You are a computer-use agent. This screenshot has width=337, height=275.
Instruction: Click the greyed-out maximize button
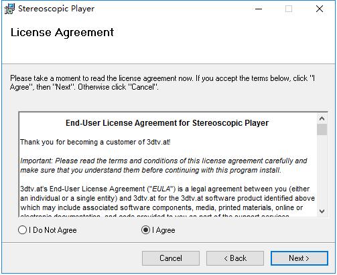[289, 9]
